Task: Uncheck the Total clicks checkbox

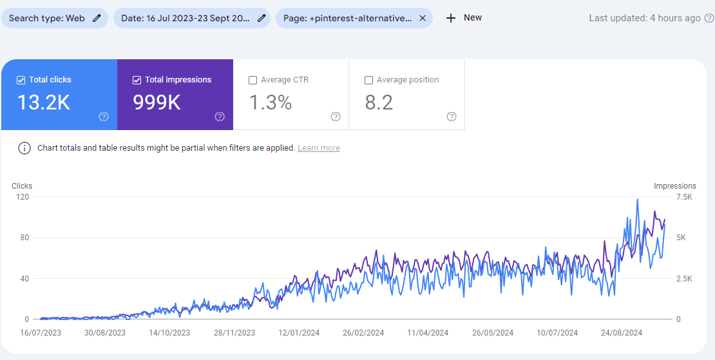Action: tap(21, 80)
